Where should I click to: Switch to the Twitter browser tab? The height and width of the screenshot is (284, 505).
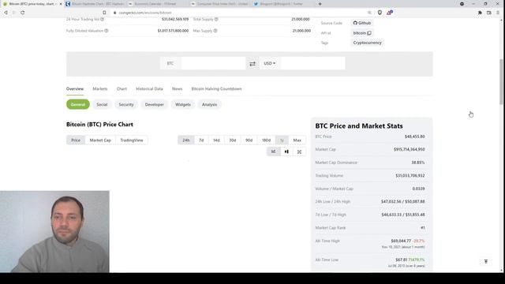click(x=282, y=4)
